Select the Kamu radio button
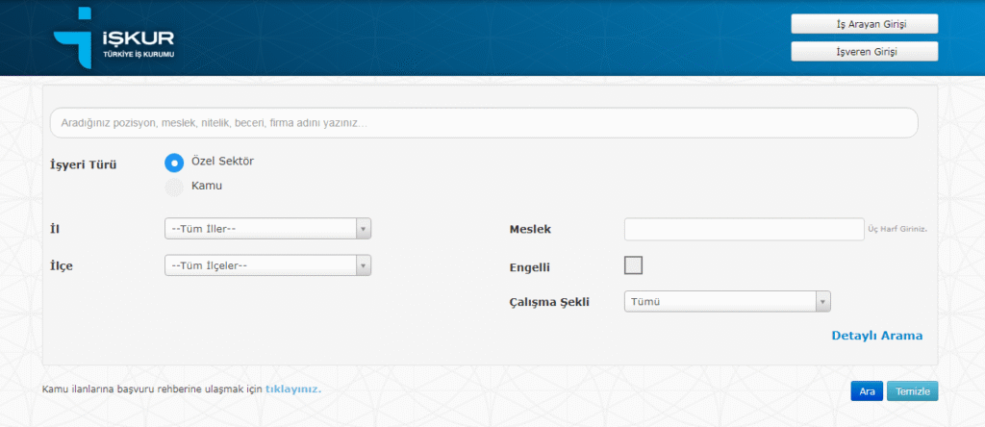 point(174,187)
